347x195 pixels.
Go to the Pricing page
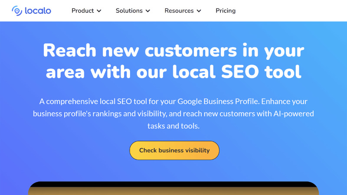click(226, 10)
